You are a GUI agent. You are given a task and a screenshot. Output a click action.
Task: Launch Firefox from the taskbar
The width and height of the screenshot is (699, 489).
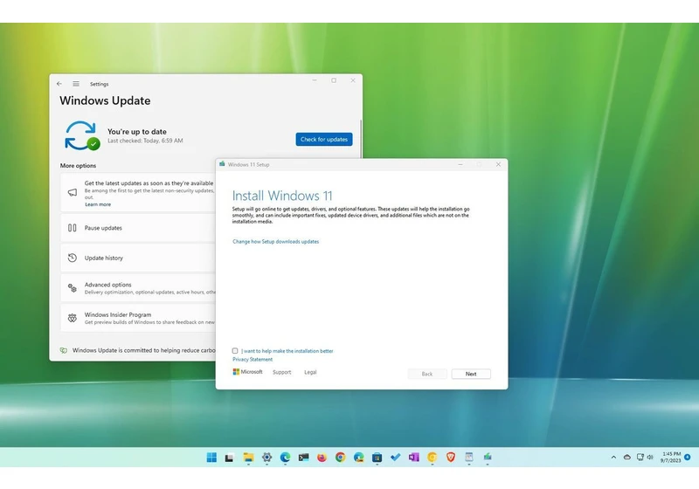point(322,458)
